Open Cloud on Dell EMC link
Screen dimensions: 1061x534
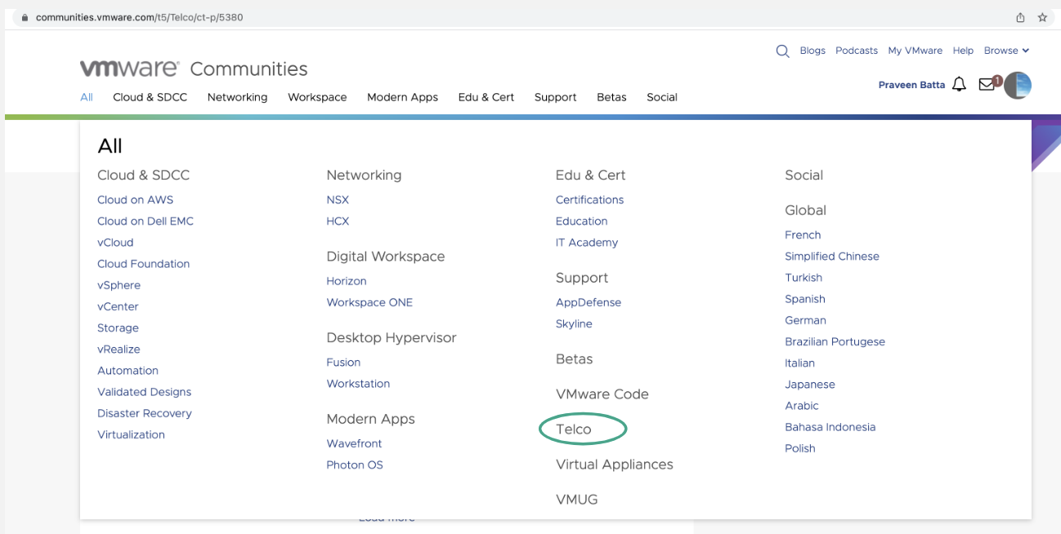pyautogui.click(x=145, y=221)
